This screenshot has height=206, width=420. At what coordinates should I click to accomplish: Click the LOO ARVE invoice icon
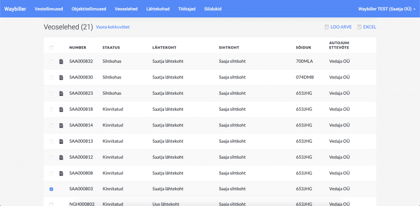(x=326, y=27)
